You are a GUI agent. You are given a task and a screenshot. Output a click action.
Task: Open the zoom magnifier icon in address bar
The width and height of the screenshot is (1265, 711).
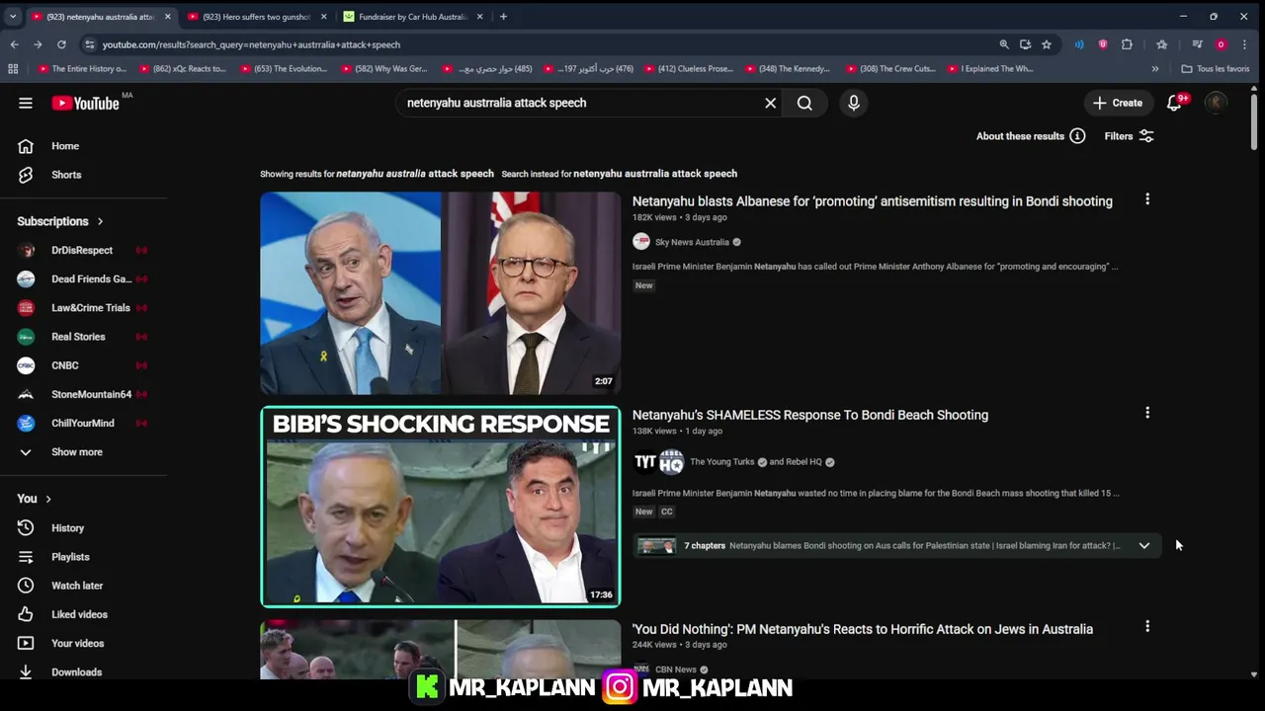tap(1004, 44)
